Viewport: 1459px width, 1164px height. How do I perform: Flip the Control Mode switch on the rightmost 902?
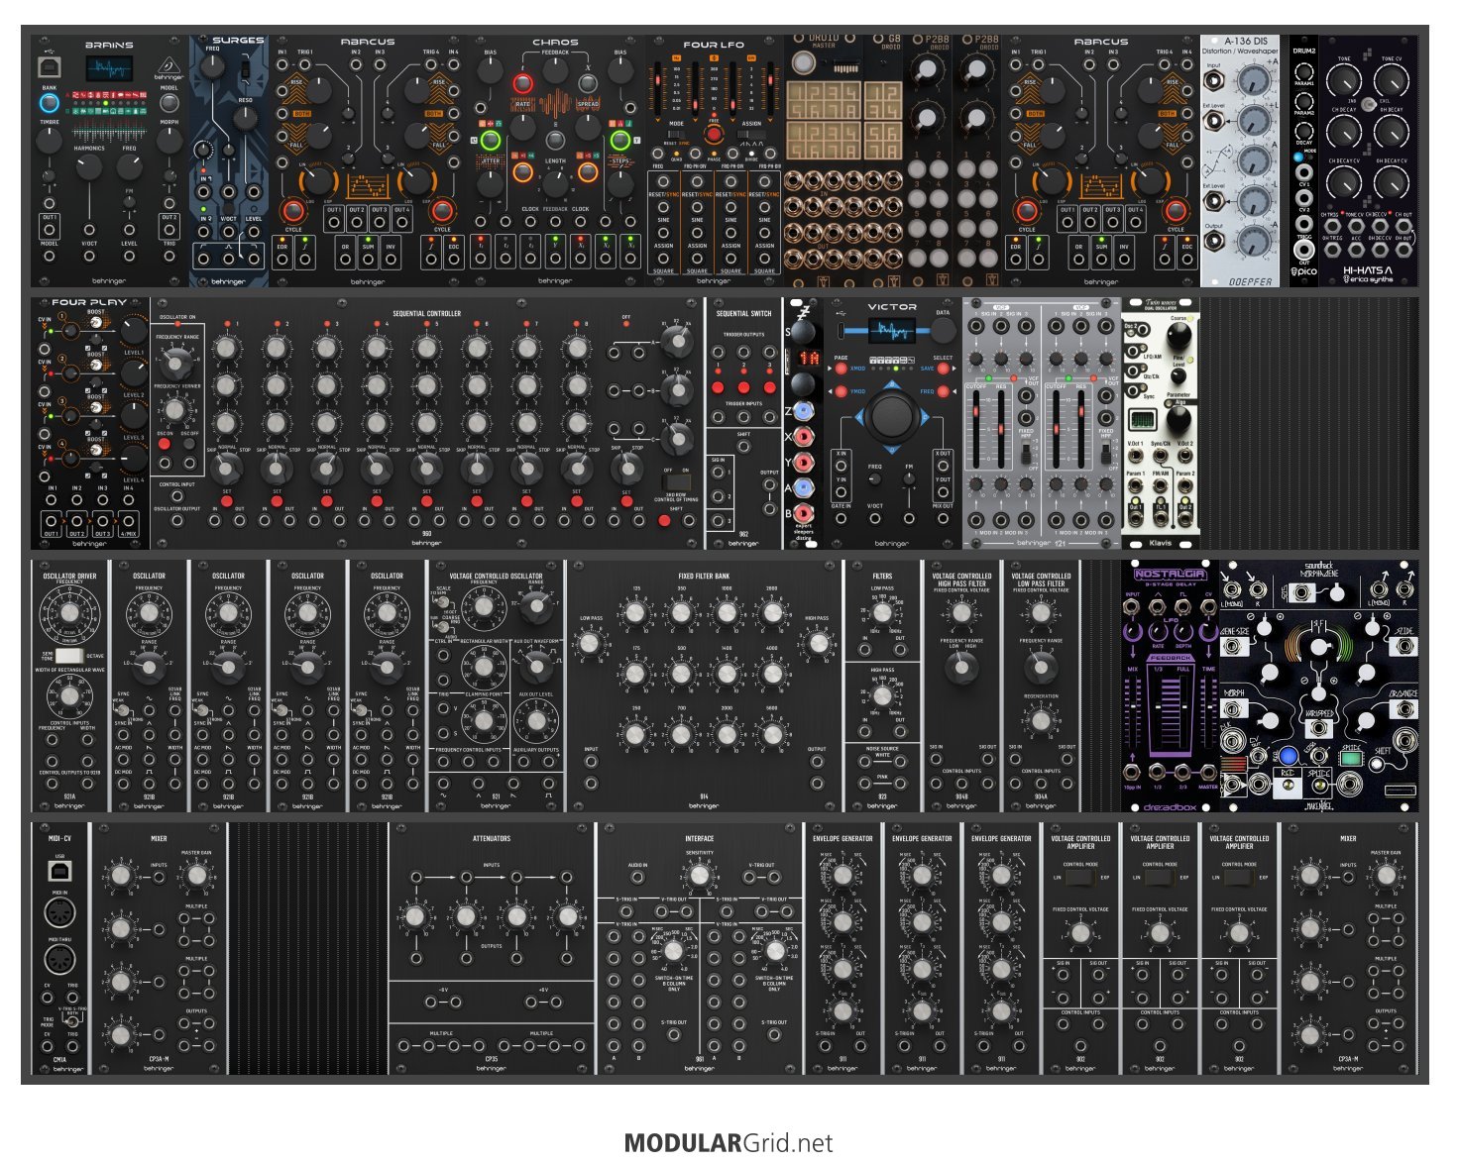pos(1239,877)
